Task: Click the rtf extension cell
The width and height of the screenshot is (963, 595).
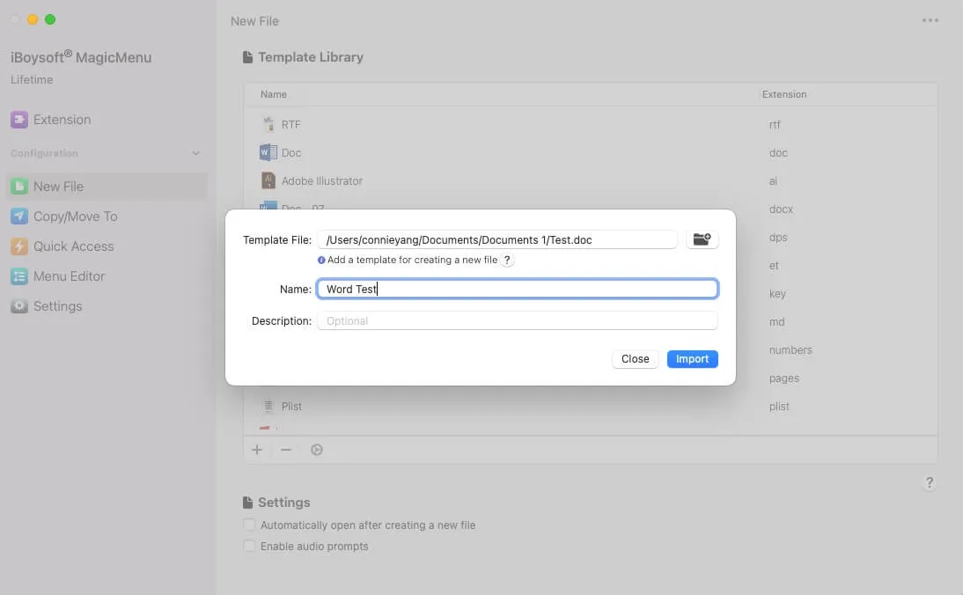Action: pos(775,125)
